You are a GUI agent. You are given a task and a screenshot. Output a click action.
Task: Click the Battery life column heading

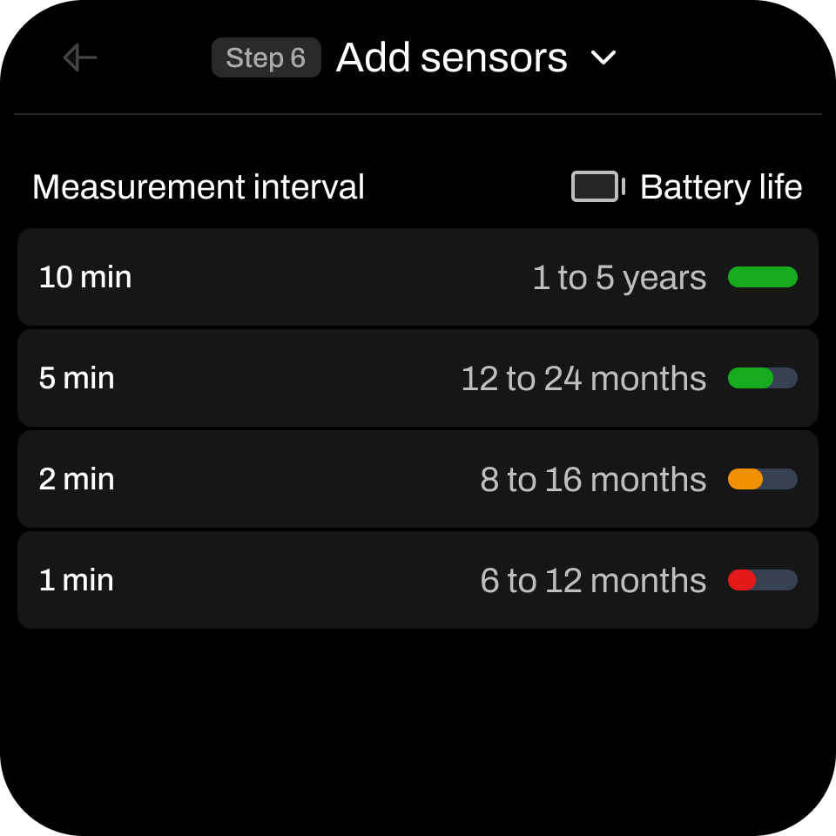click(720, 187)
